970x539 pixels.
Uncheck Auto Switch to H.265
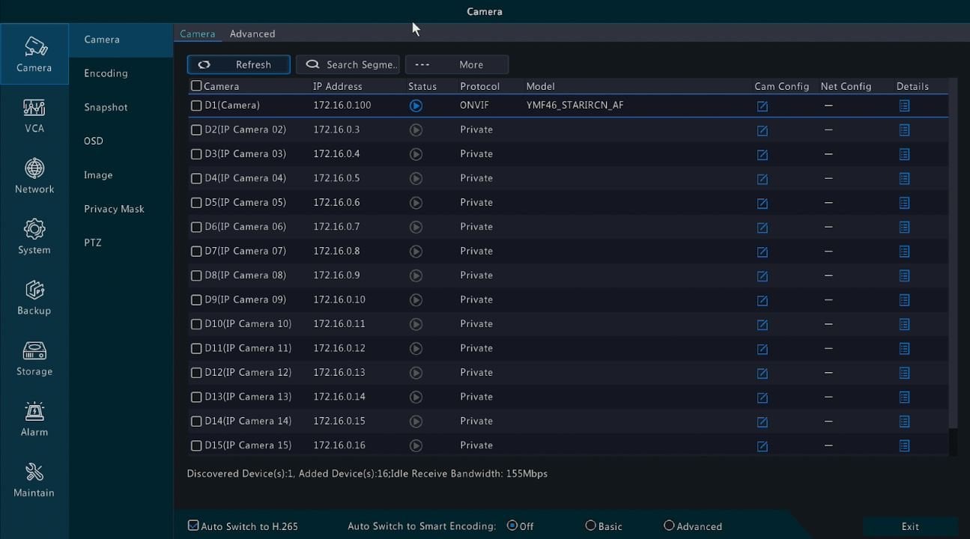tap(193, 526)
